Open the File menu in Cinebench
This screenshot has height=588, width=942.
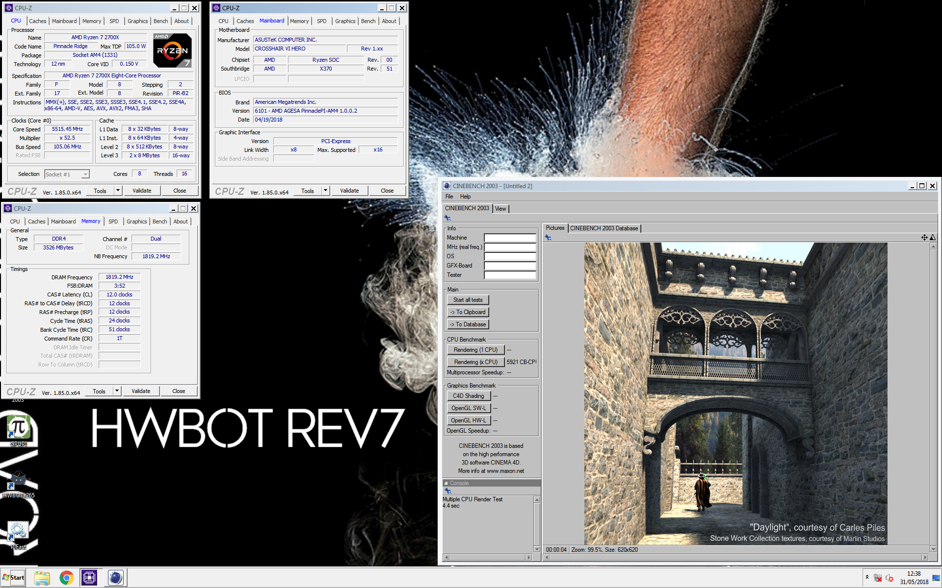click(x=449, y=196)
